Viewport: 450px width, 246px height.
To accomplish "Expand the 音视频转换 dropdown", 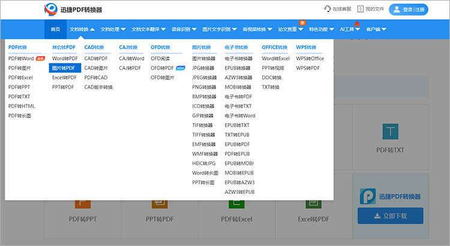I will (x=257, y=29).
